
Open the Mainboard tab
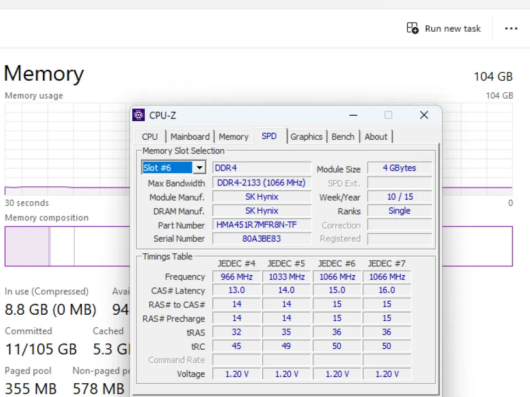click(x=190, y=137)
